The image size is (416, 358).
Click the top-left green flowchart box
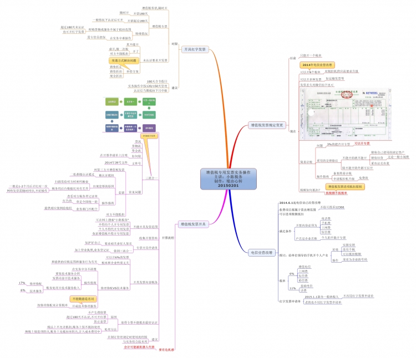tap(112, 102)
